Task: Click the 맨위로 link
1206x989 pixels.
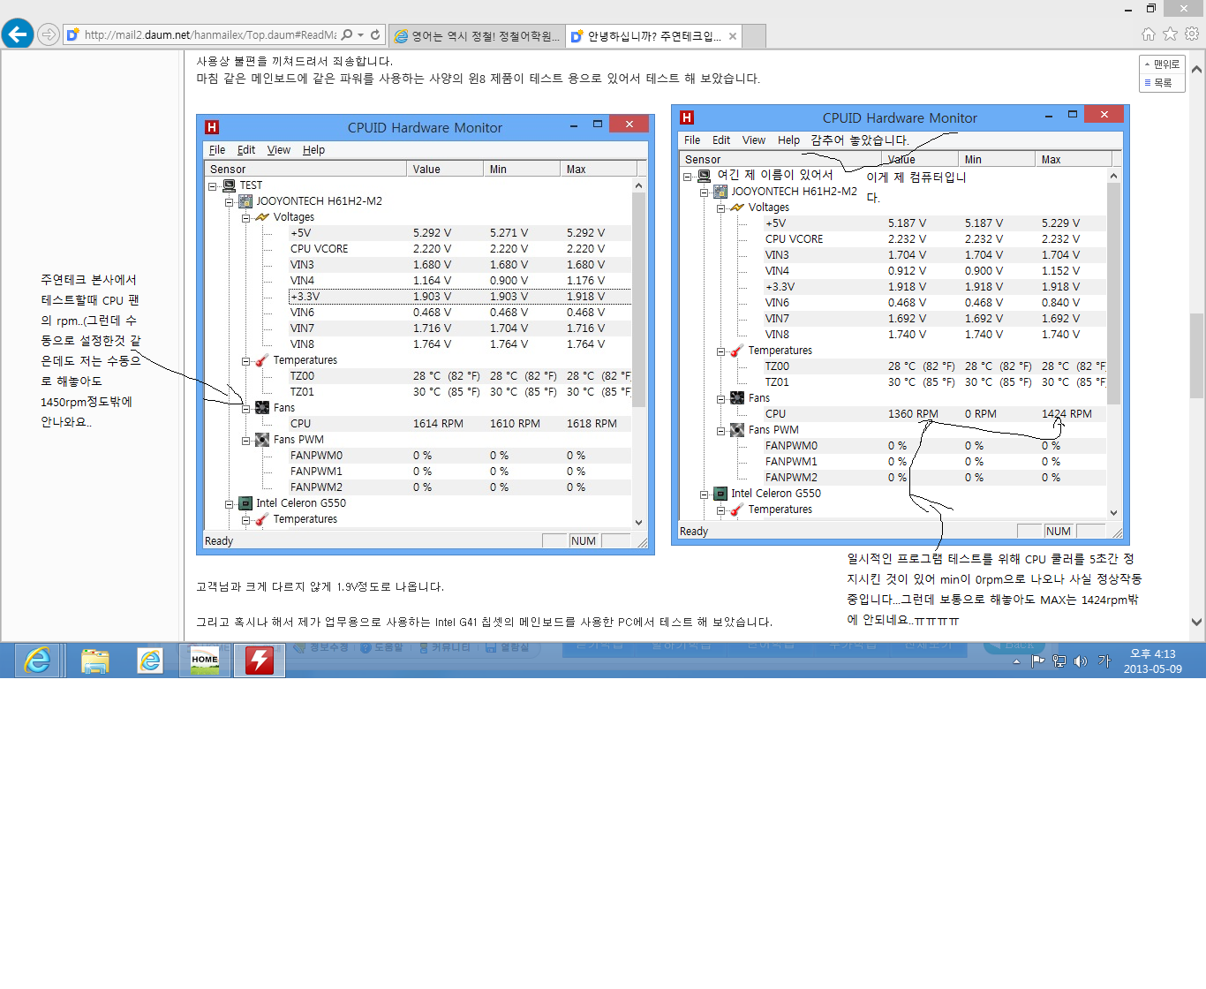Action: click(x=1162, y=64)
